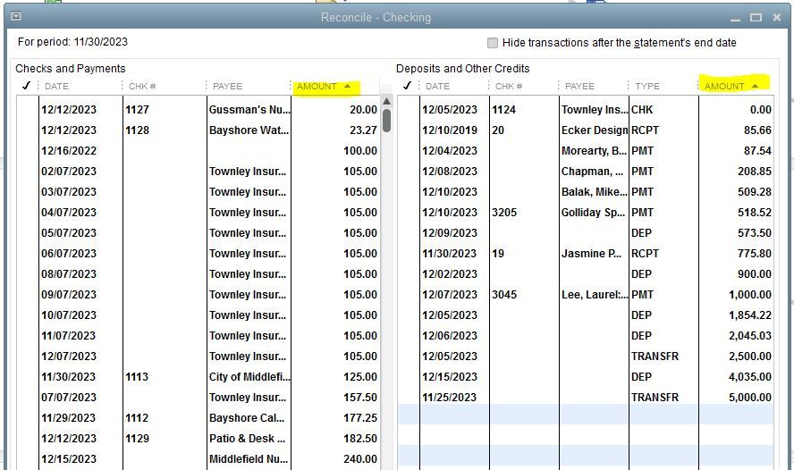Open the window control menu icon in the title bar
Viewport: 794px width, 470px height.
tap(16, 16)
